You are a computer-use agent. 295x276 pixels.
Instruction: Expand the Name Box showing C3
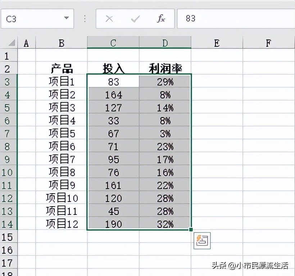tap(36, 18)
